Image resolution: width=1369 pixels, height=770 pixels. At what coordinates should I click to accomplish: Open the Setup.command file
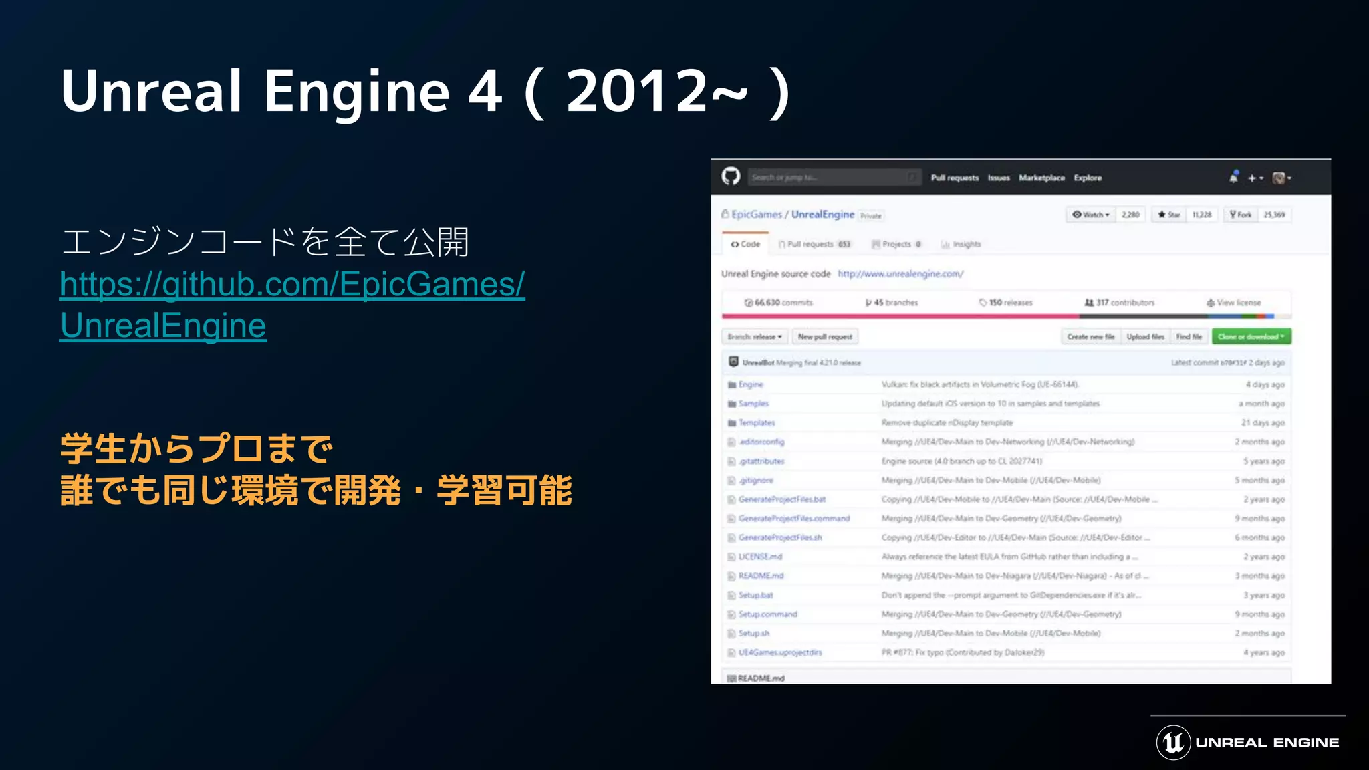[768, 614]
